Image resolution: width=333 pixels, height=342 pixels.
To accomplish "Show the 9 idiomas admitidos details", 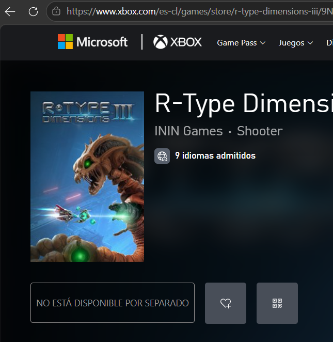I will [215, 156].
